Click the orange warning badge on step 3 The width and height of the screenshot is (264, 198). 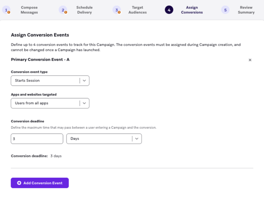click(119, 12)
